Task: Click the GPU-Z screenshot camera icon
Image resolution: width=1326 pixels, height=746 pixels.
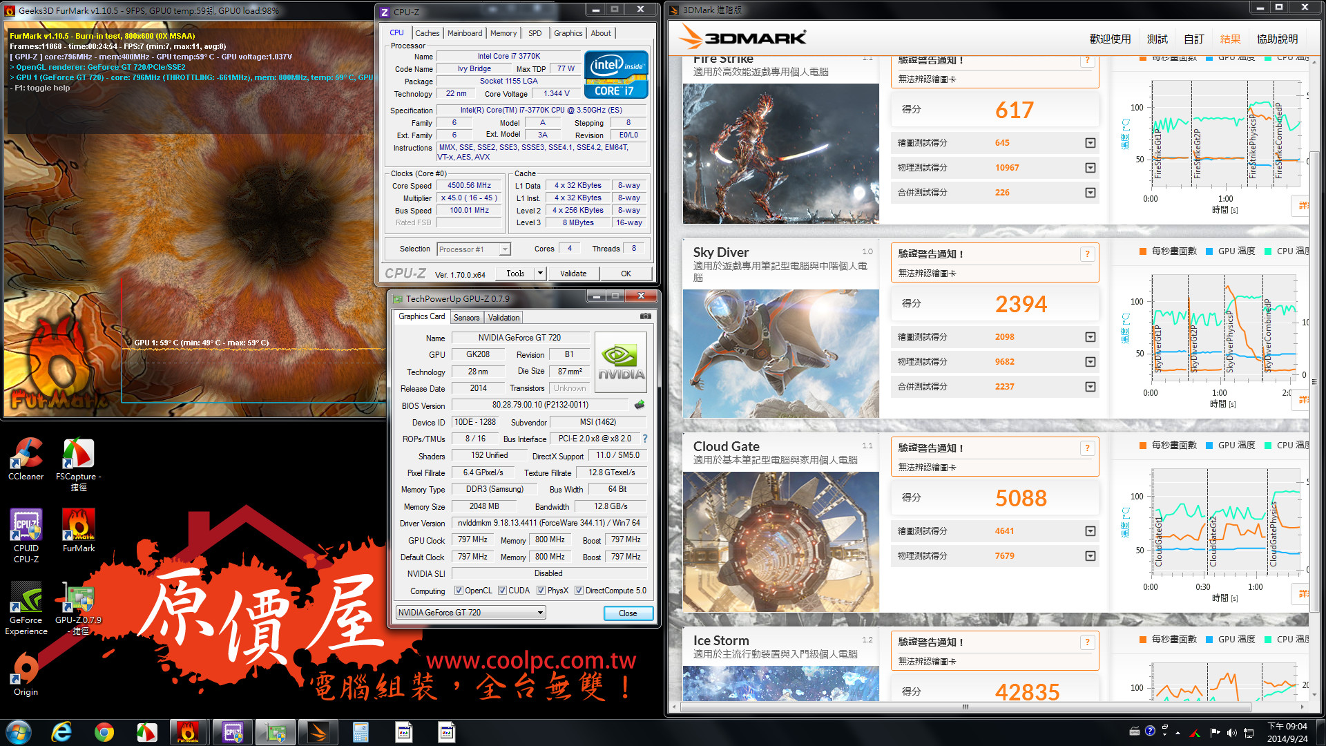Action: [645, 316]
